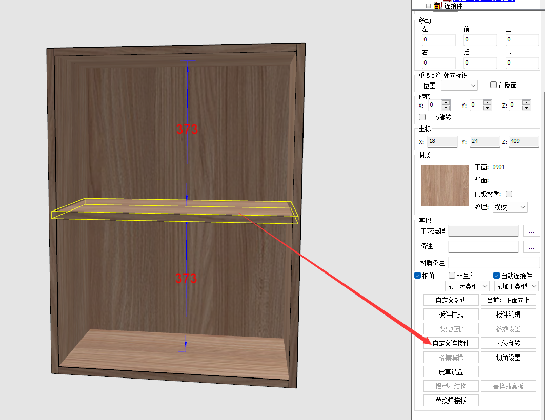Image resolution: width=545 pixels, height=420 pixels.
Task: Enable the 在反面 checkbox
Action: coord(493,85)
